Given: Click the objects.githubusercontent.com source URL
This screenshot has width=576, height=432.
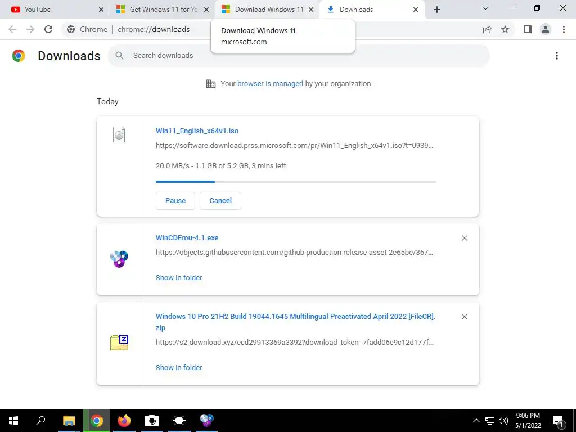Looking at the screenshot, I should point(295,253).
